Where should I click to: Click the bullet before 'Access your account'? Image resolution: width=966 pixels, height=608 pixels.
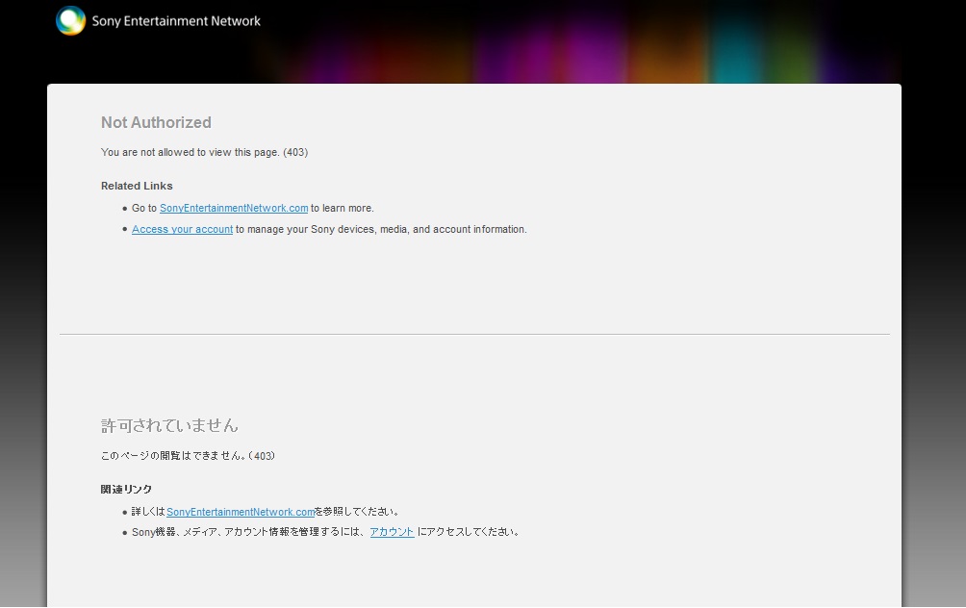[125, 230]
